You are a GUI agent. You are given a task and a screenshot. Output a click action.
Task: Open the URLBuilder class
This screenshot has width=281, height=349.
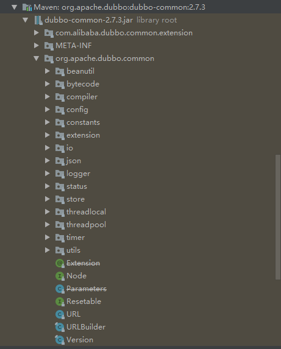click(x=86, y=327)
